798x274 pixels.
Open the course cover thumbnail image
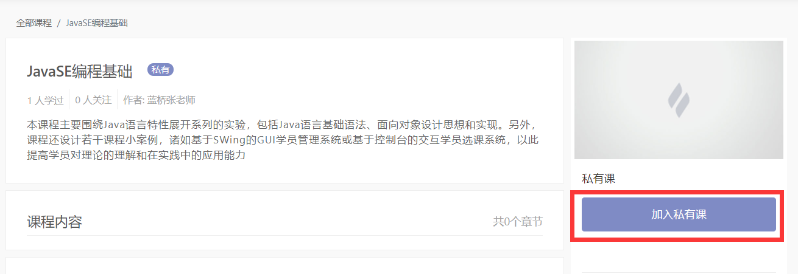(679, 100)
